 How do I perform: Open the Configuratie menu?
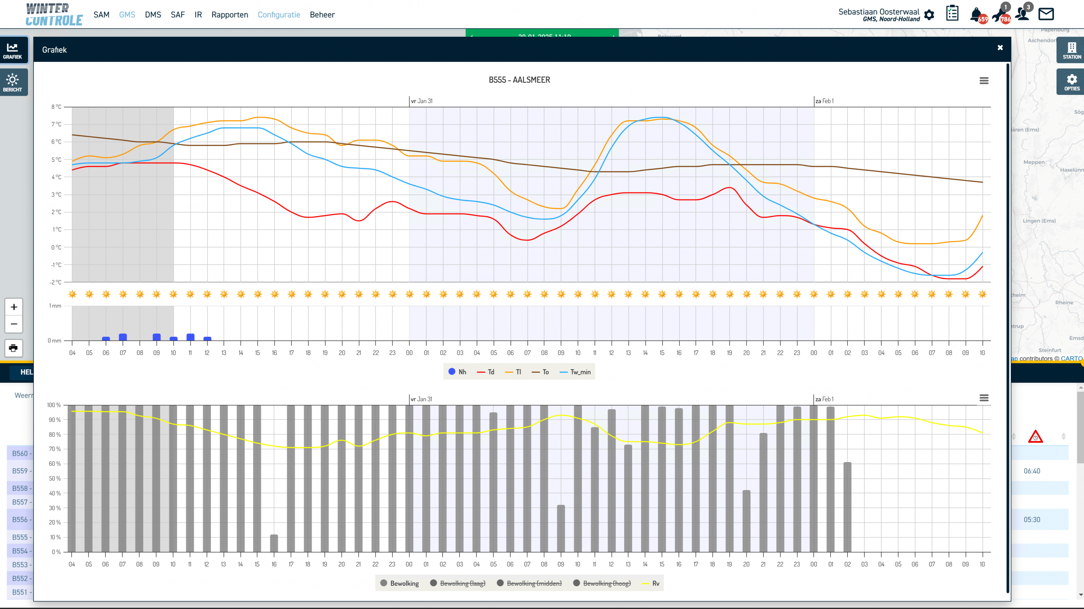point(279,15)
